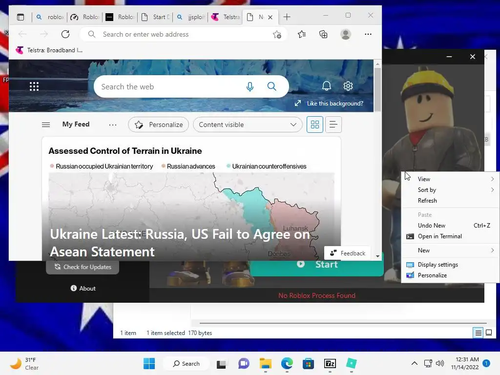Screen dimensions: 500x375
Task: Choose Personalize in desktop context menu
Action: pyautogui.click(x=450, y=275)
